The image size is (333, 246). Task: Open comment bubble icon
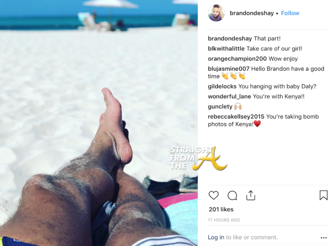coord(232,195)
